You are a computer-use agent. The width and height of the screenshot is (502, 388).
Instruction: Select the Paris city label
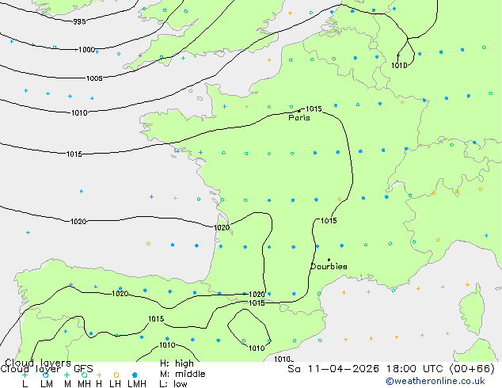pos(299,118)
